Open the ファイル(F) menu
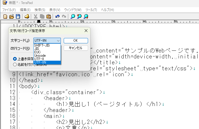This screenshot has width=199, height=129. tap(9, 10)
